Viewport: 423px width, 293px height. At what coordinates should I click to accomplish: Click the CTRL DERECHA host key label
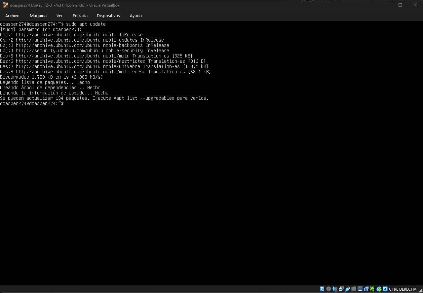(403, 289)
